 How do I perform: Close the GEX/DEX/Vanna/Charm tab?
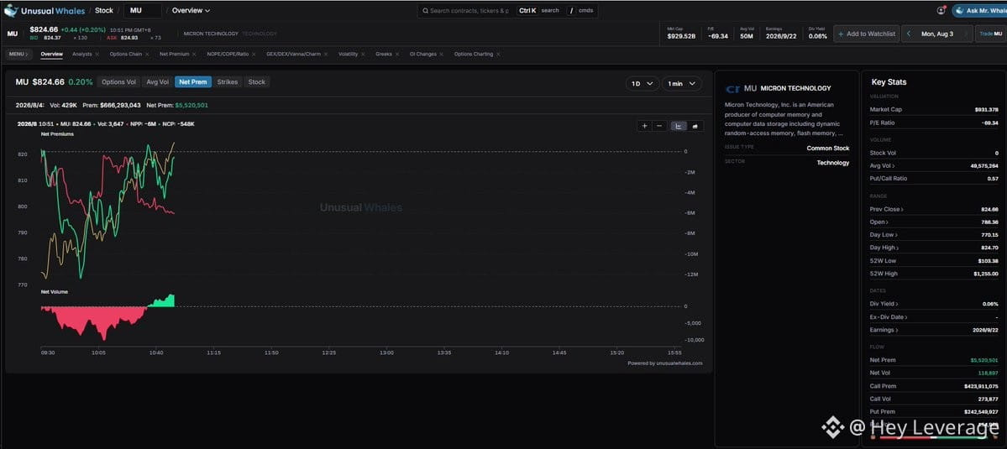[326, 55]
